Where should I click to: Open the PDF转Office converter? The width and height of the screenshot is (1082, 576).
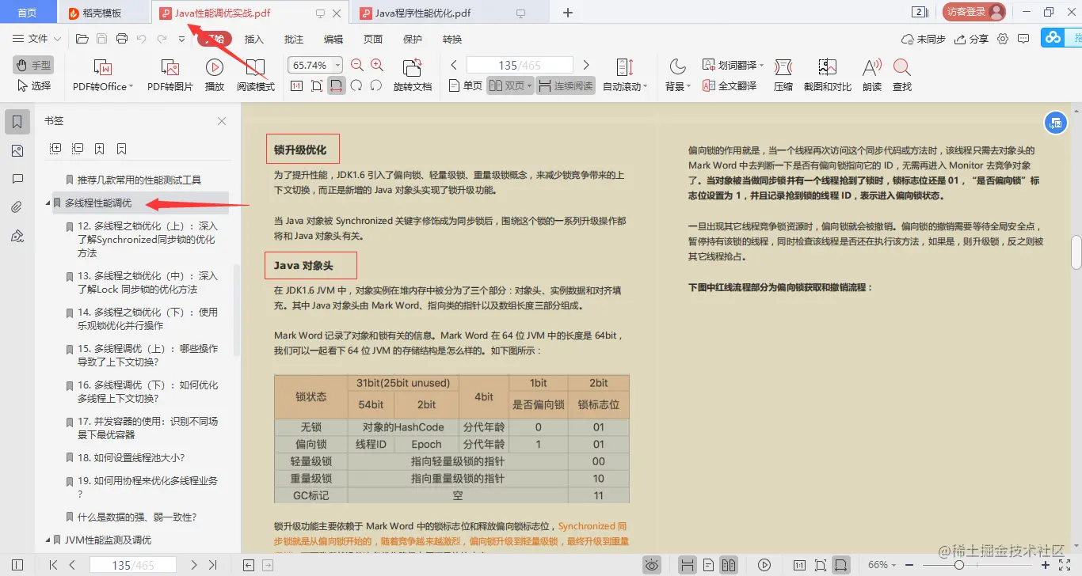[101, 75]
